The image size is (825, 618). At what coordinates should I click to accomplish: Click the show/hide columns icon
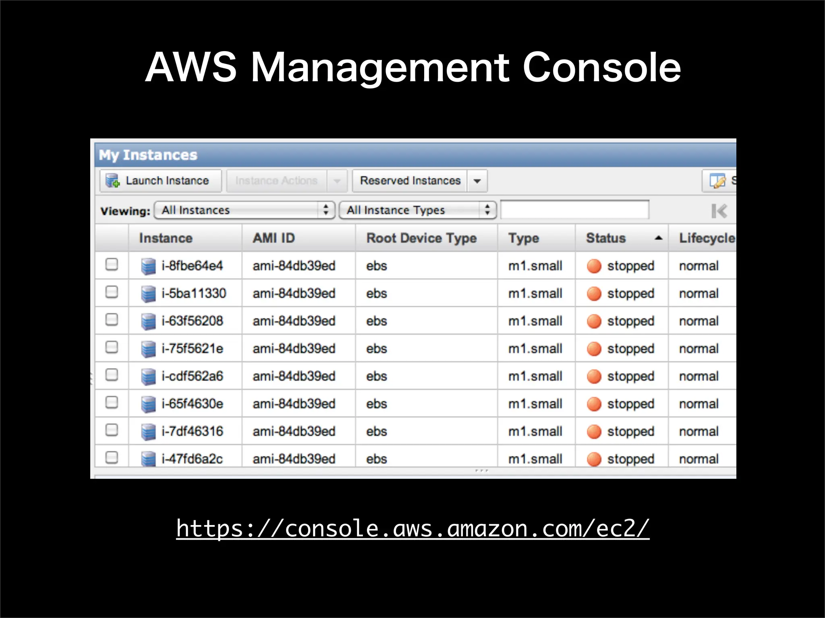click(717, 181)
